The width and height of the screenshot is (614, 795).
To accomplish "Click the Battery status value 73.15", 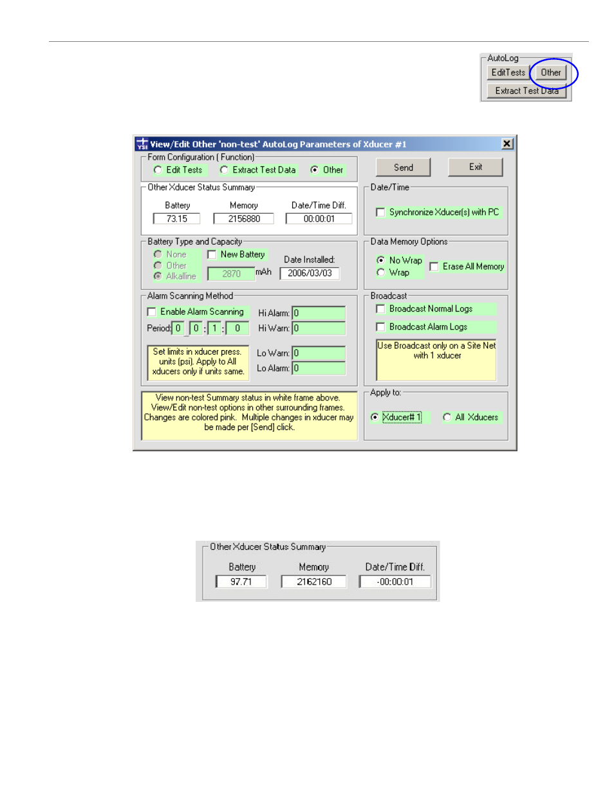I will 176,219.
